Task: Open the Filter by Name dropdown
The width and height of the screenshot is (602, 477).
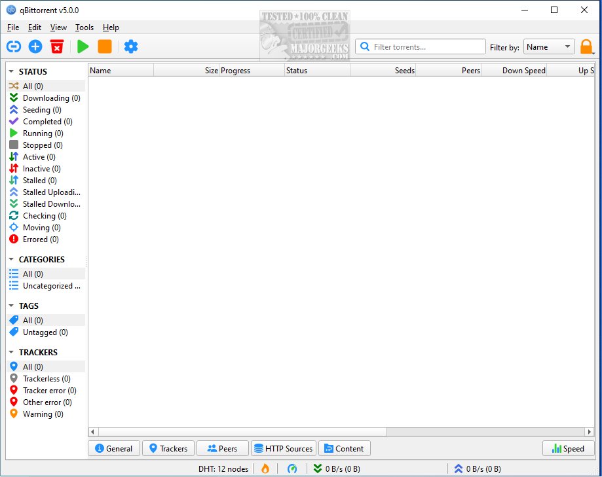Action: pos(549,46)
